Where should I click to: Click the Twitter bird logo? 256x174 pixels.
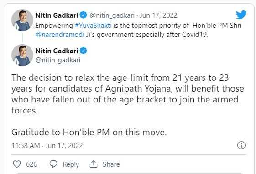coord(241,15)
